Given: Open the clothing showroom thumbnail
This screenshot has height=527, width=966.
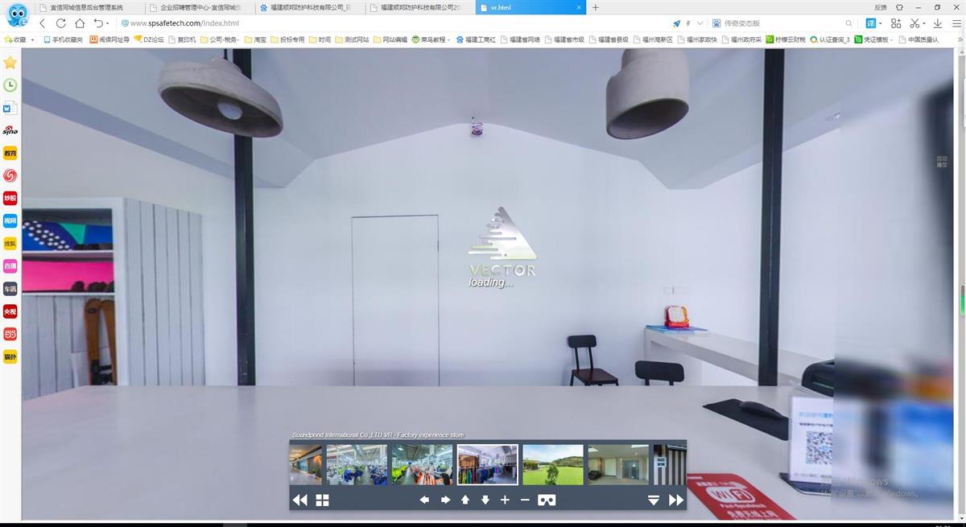Looking at the screenshot, I should [x=488, y=464].
